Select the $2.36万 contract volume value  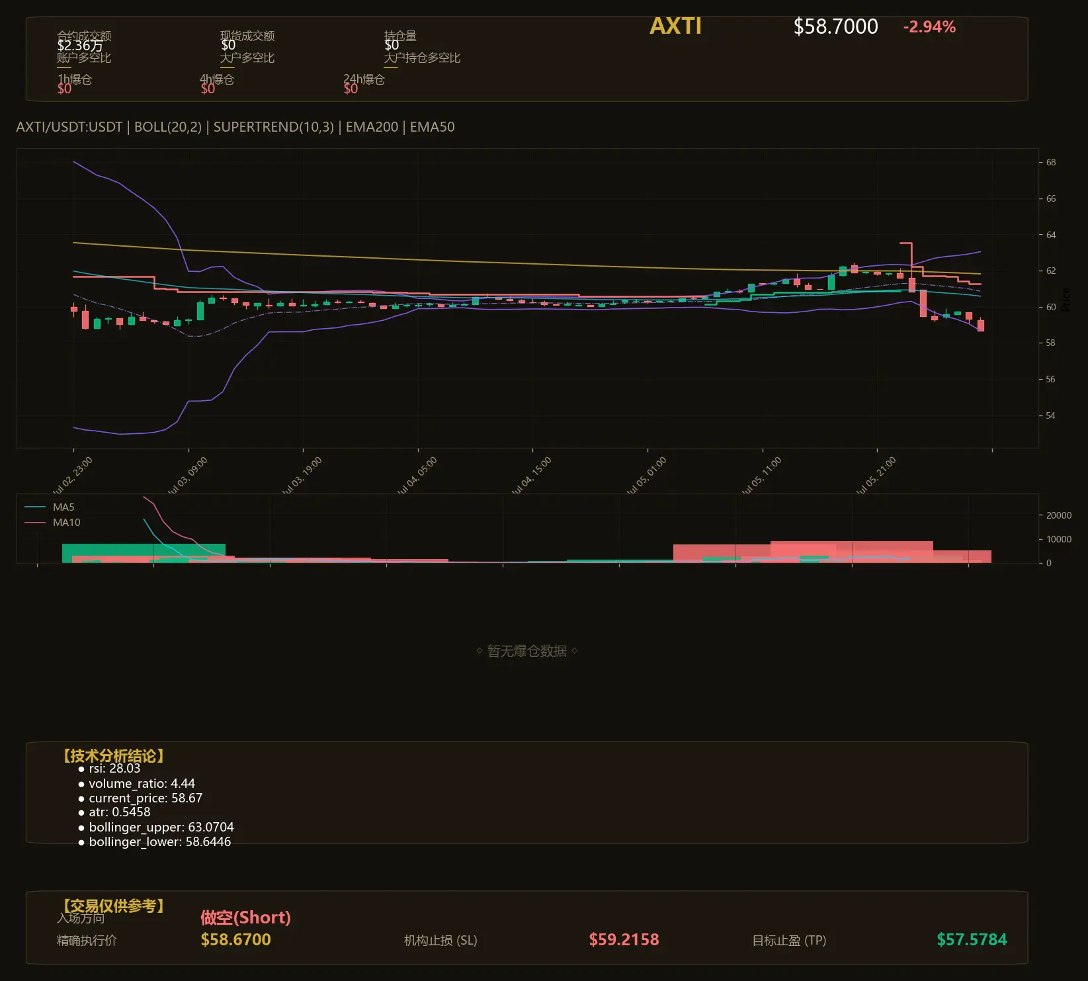click(80, 46)
